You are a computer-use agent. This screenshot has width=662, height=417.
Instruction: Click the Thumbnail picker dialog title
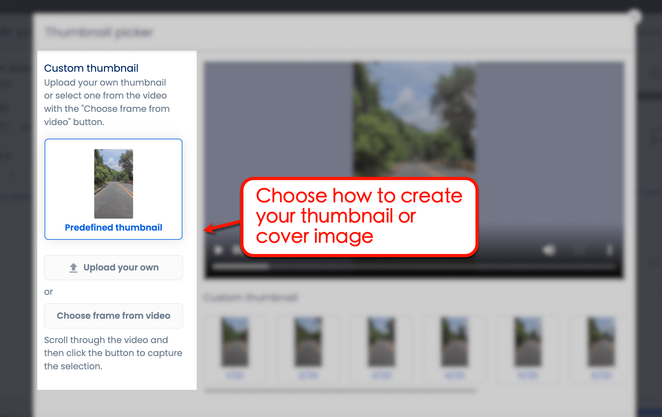[99, 32]
